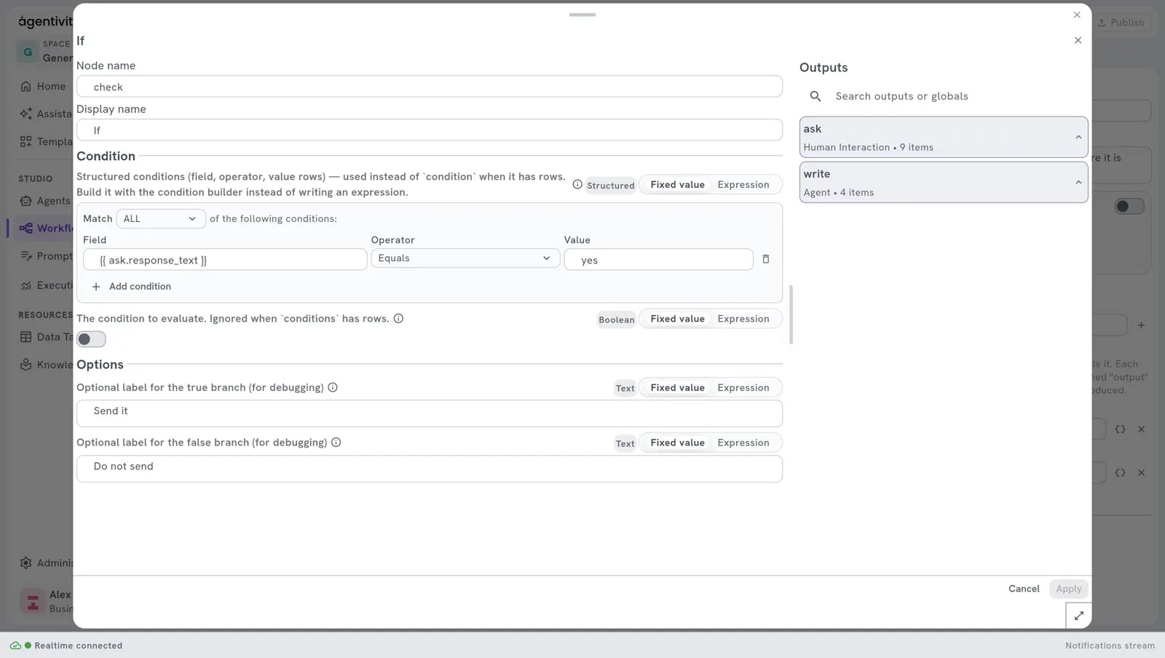Toggle the boolean condition switch
Screen dimensions: 1165x658
tap(91, 339)
